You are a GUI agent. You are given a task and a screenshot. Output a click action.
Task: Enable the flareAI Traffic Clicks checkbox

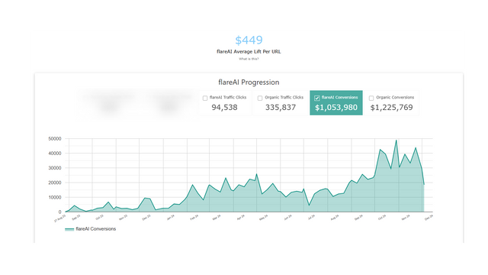(x=205, y=99)
